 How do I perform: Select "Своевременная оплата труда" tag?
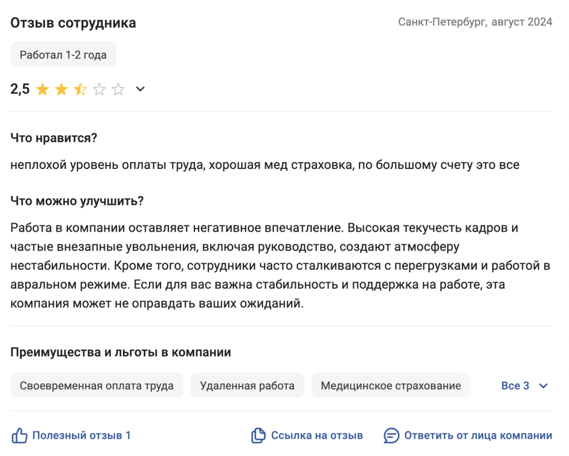coord(97,385)
